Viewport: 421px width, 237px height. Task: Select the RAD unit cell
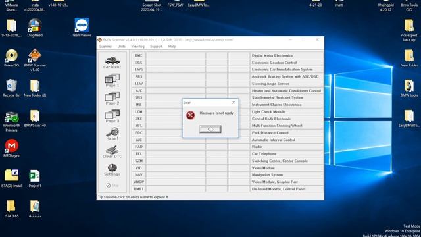pos(139,147)
